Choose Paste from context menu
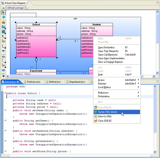Screen dimensions: 160x158 click(x=117, y=75)
